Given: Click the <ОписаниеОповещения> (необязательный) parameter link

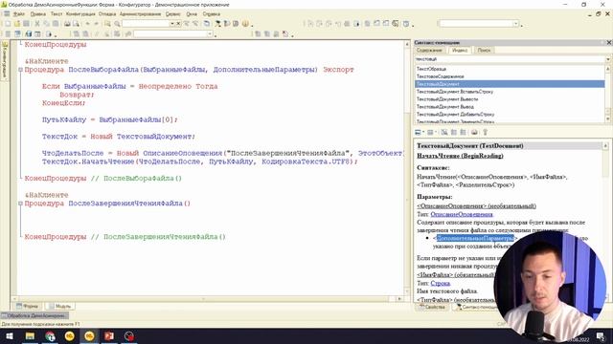Looking at the screenshot, I should 476,206.
